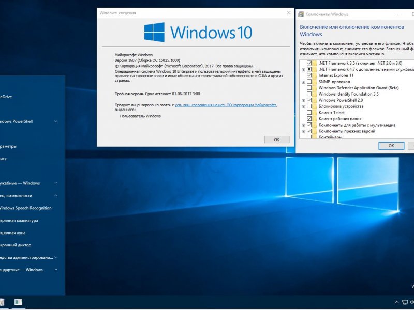
Task: Close the Windows: сведения dialog
Action: coord(289,12)
